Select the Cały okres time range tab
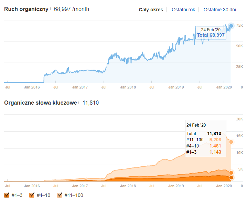 click(151, 10)
